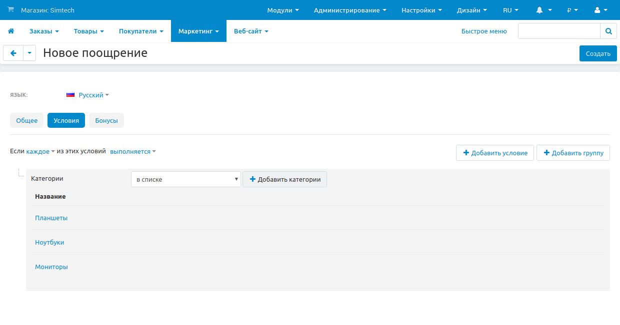Image resolution: width=620 pixels, height=325 pixels.
Task: Open the Планшеты category link
Action: coord(51,218)
